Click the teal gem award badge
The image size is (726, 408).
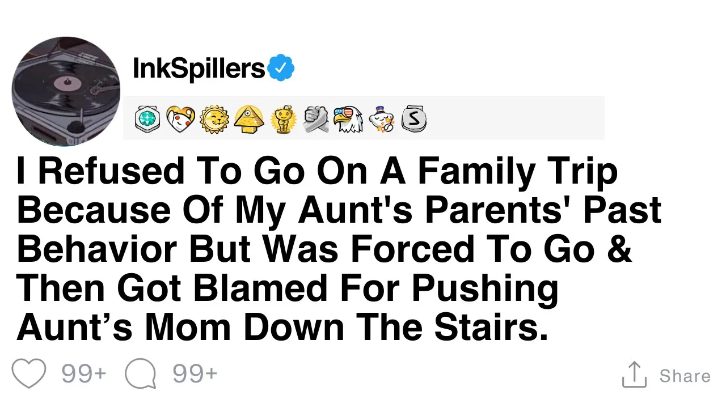tap(147, 120)
